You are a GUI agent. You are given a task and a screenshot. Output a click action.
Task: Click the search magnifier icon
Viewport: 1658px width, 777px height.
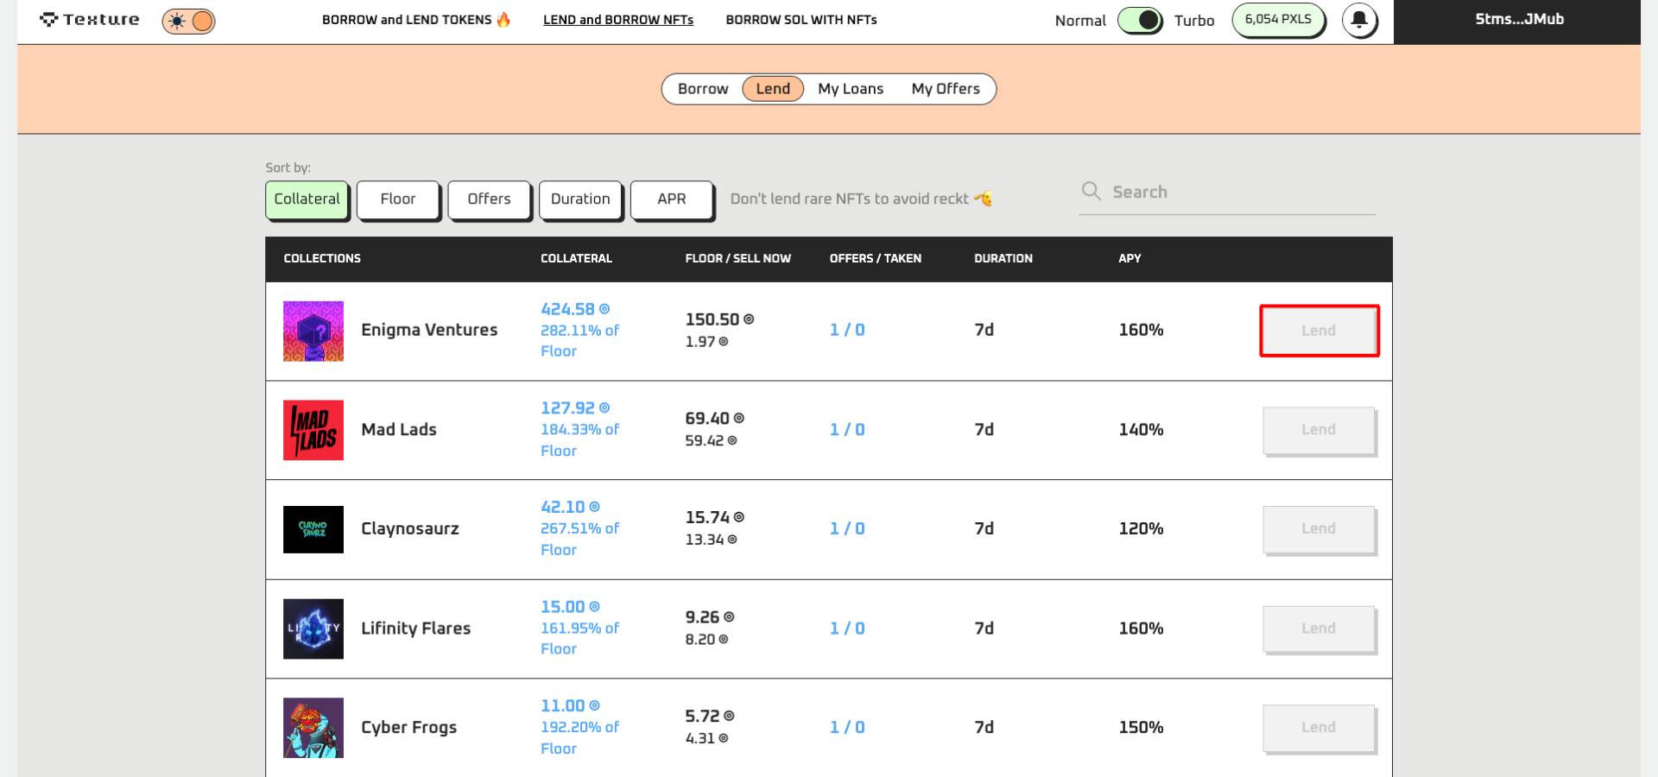pyautogui.click(x=1092, y=191)
